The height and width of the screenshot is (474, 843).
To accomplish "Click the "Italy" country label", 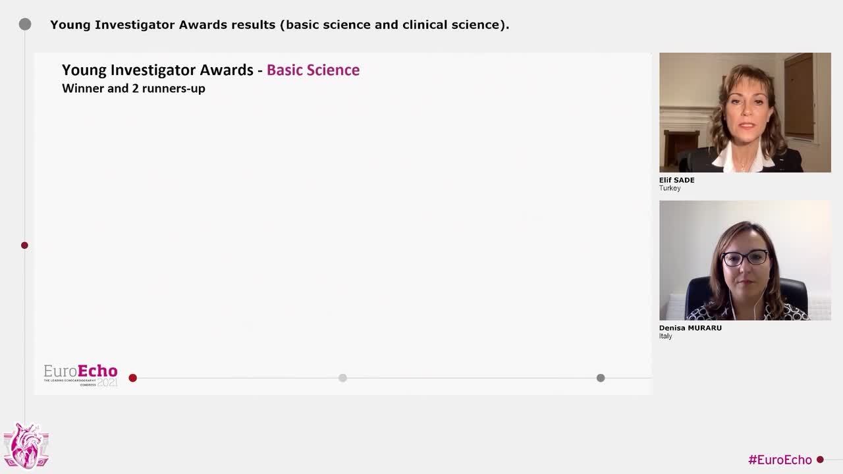I will [x=666, y=336].
